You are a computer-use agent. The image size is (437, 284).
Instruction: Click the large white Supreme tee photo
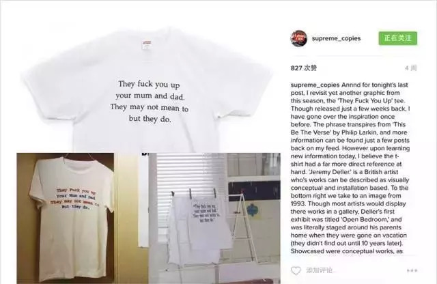point(147,91)
